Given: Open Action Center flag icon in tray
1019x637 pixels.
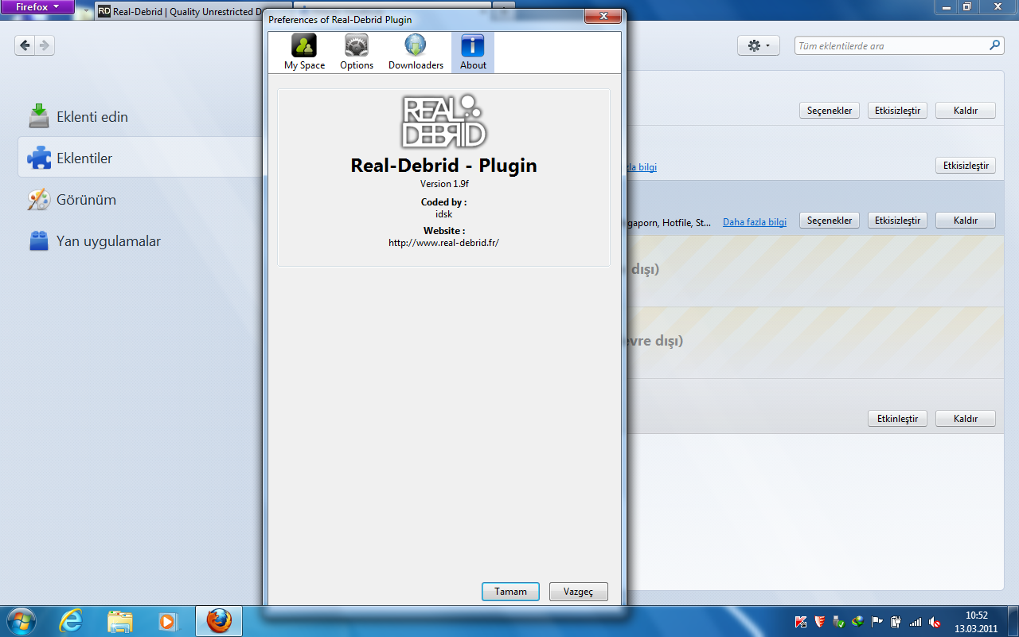Looking at the screenshot, I should [877, 622].
